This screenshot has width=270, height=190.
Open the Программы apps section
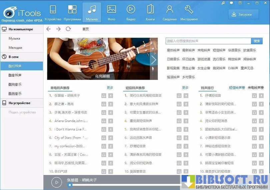72,12
